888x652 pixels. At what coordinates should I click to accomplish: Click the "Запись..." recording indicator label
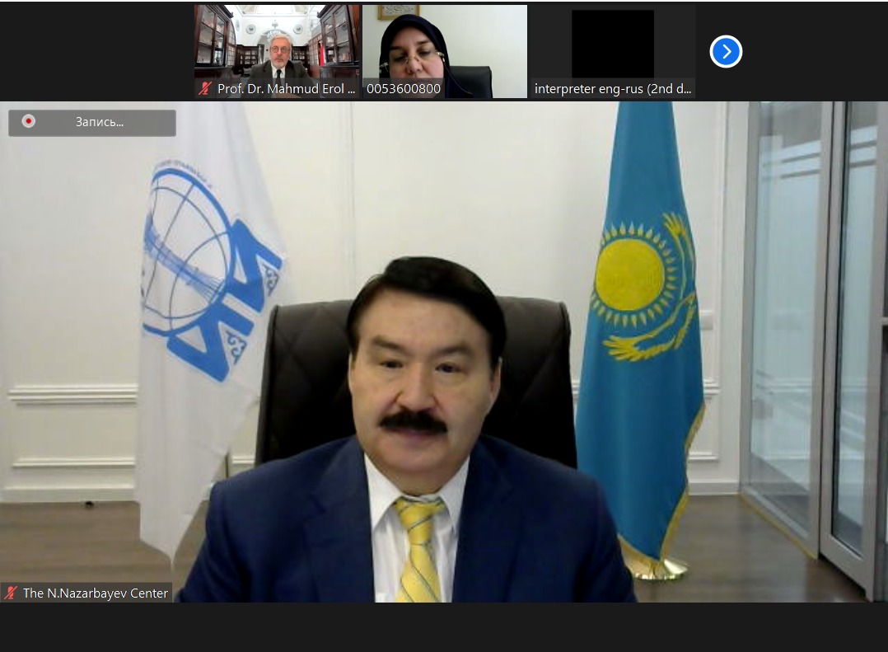click(100, 122)
